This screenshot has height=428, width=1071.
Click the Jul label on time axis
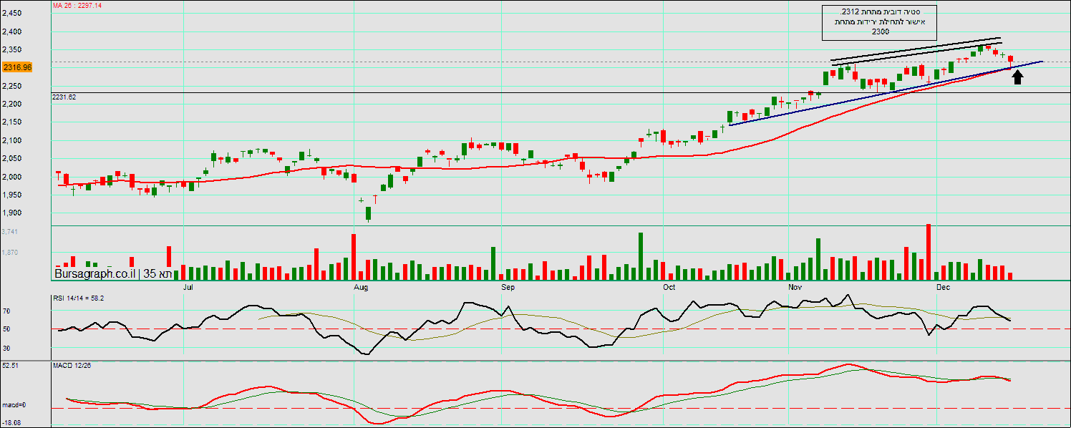tap(189, 288)
